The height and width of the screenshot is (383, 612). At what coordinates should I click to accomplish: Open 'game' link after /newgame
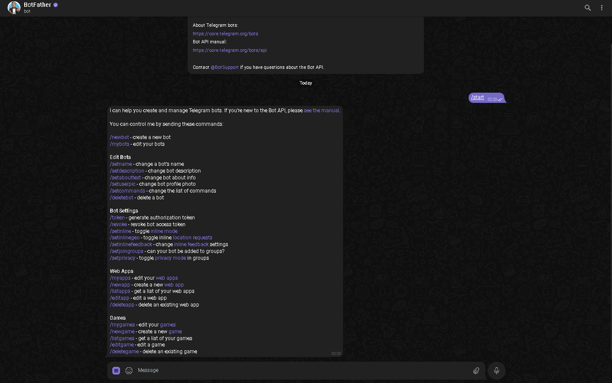(x=175, y=332)
